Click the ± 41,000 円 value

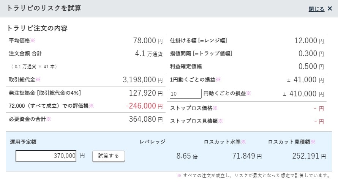[x=305, y=80]
